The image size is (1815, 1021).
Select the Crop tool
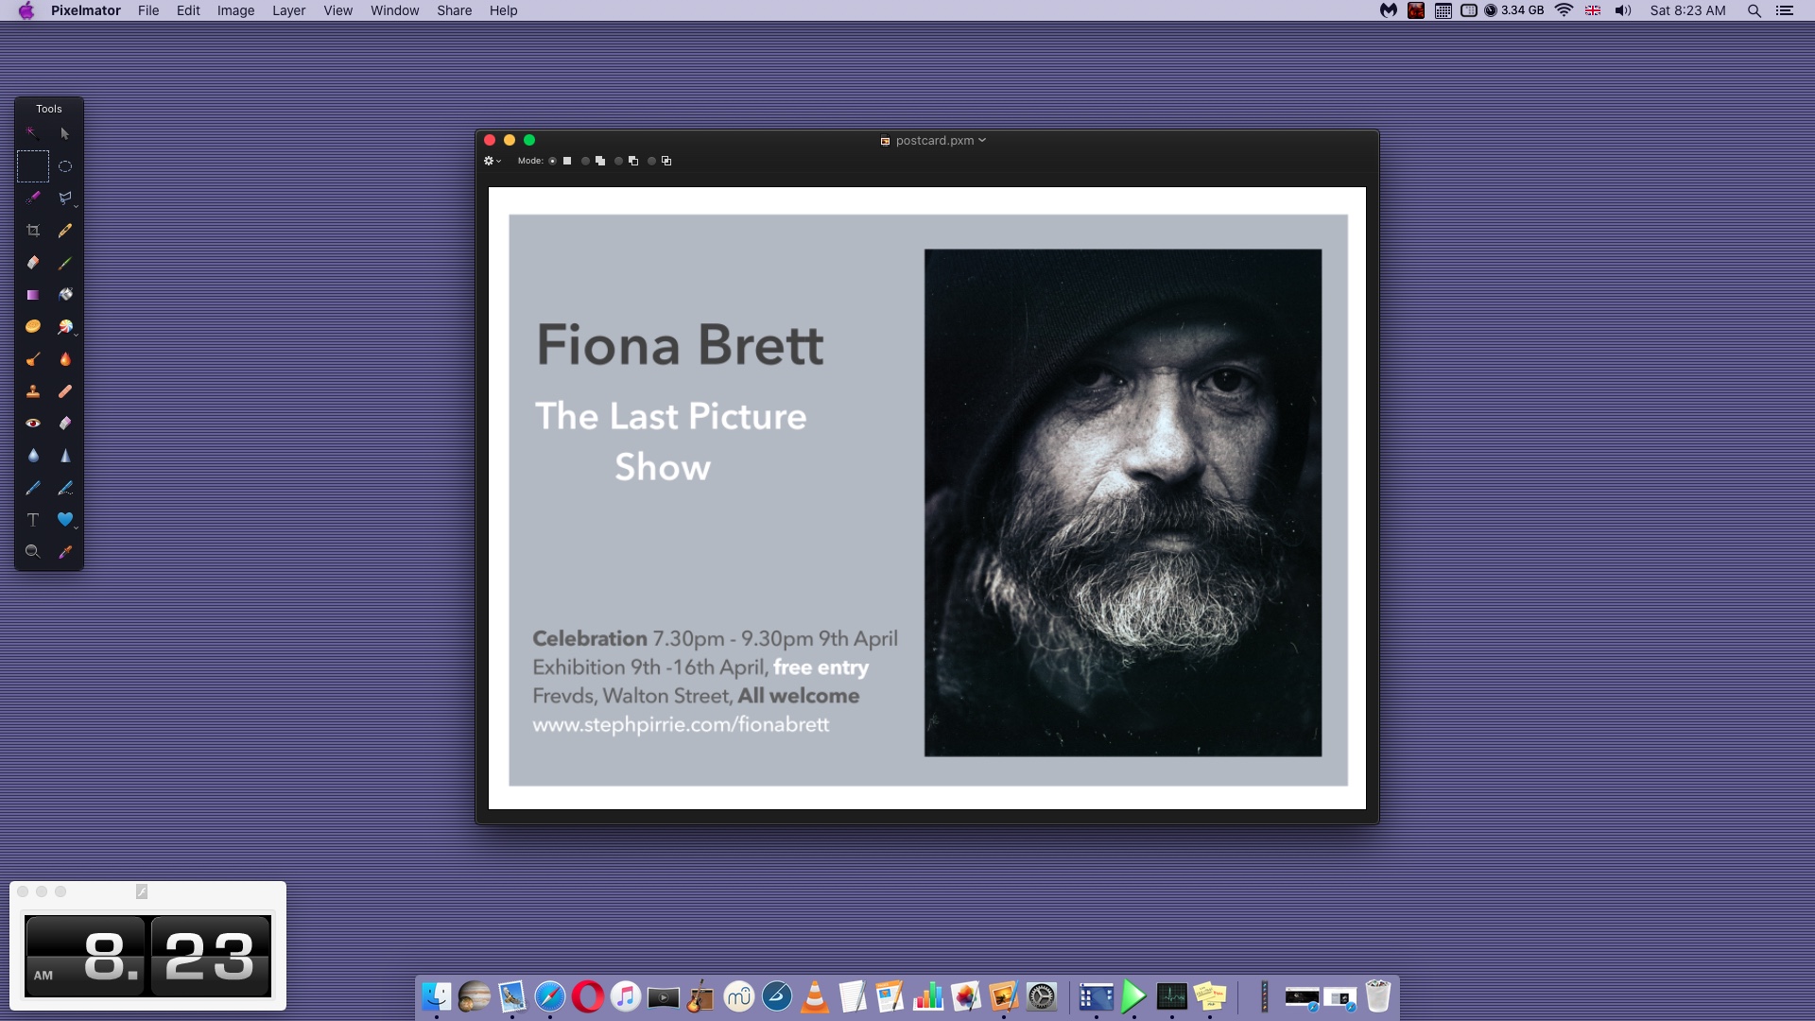[x=33, y=231]
